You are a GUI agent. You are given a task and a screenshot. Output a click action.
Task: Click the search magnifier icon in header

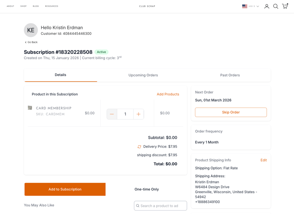(x=276, y=6)
